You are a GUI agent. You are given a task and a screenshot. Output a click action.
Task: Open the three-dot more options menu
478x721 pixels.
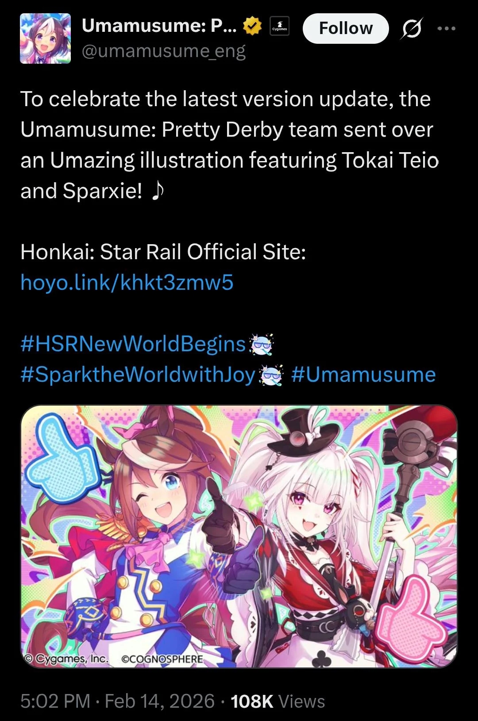point(446,28)
